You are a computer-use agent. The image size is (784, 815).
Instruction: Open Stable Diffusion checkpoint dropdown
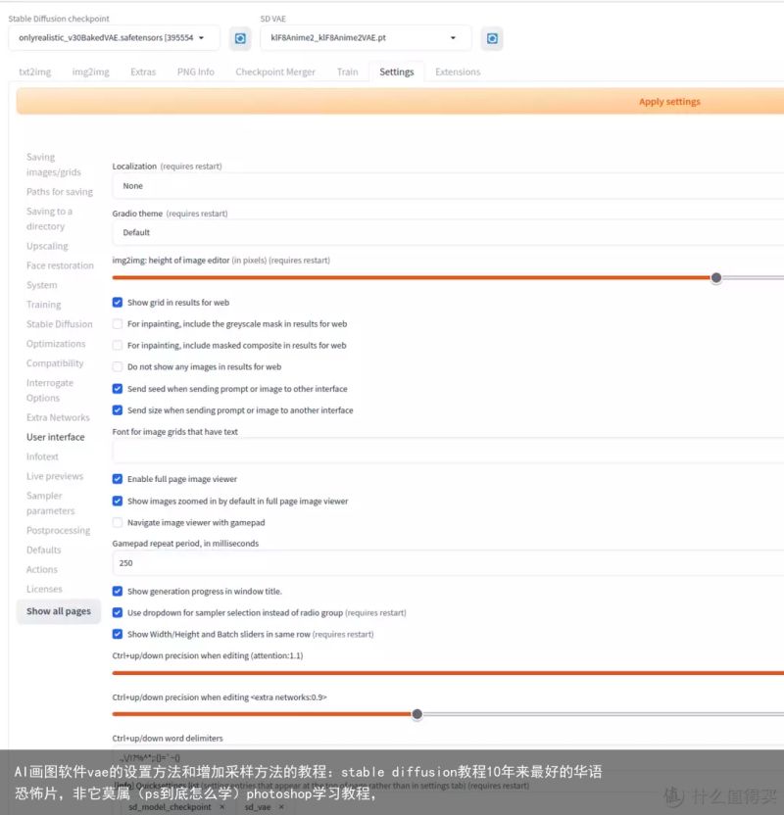click(114, 38)
